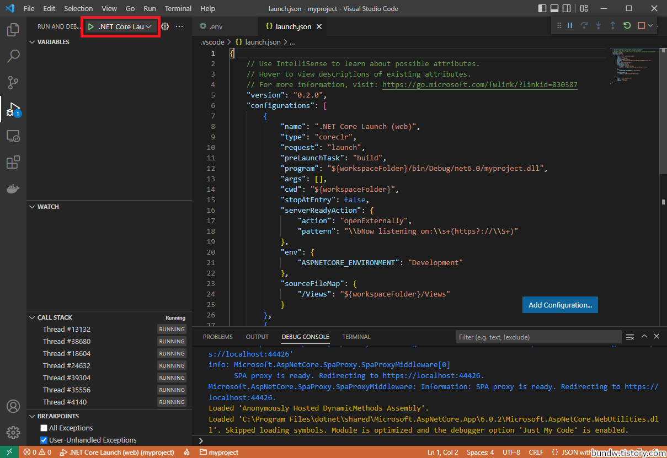Switch to the PROBLEMS panel tab

coord(218,337)
